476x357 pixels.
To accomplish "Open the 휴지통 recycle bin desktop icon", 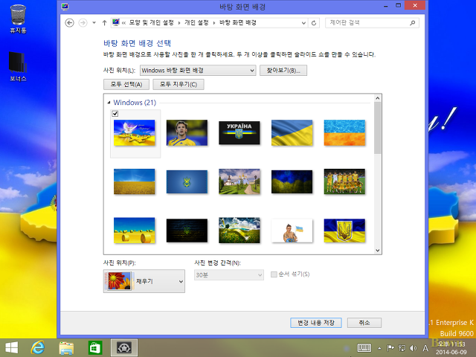I will (18, 19).
